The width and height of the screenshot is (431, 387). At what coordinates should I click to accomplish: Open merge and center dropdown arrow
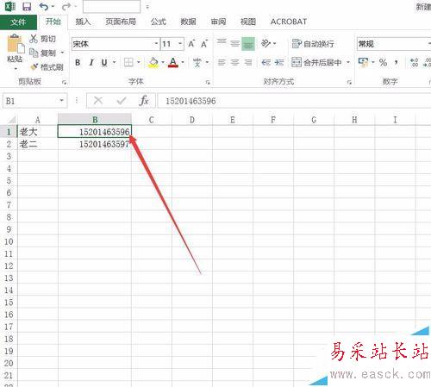pyautogui.click(x=348, y=62)
